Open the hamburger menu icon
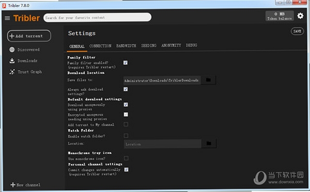The height and width of the screenshot is (192, 310). click(x=7, y=18)
